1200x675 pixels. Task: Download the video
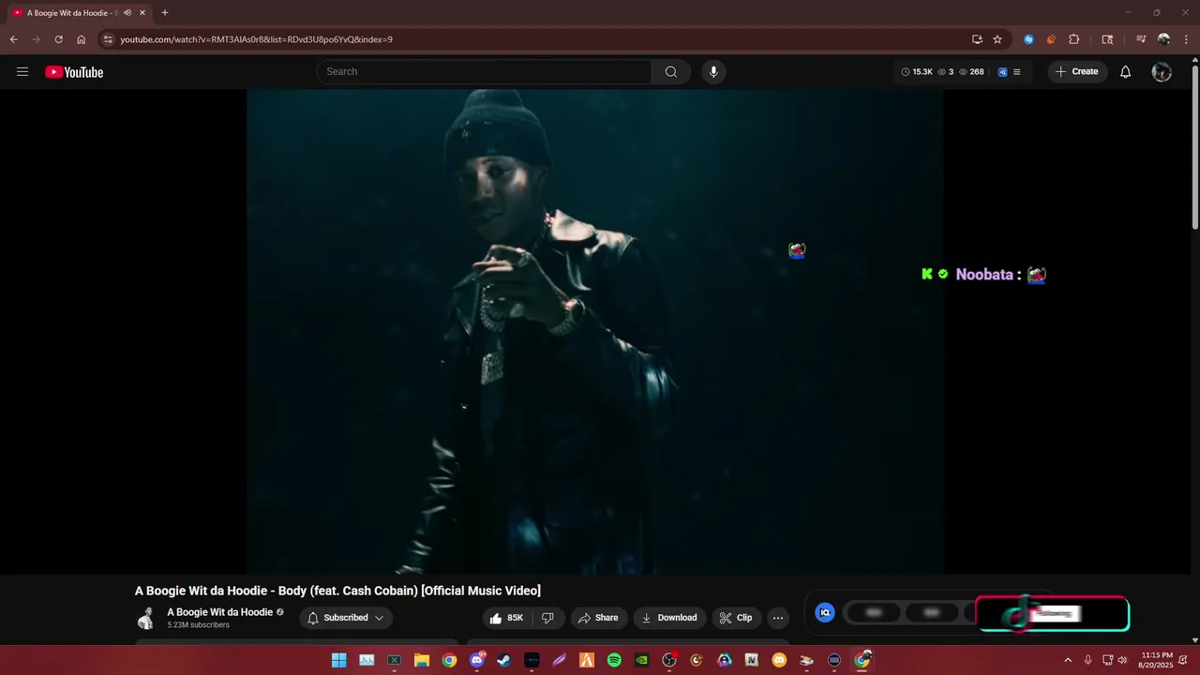tap(669, 618)
